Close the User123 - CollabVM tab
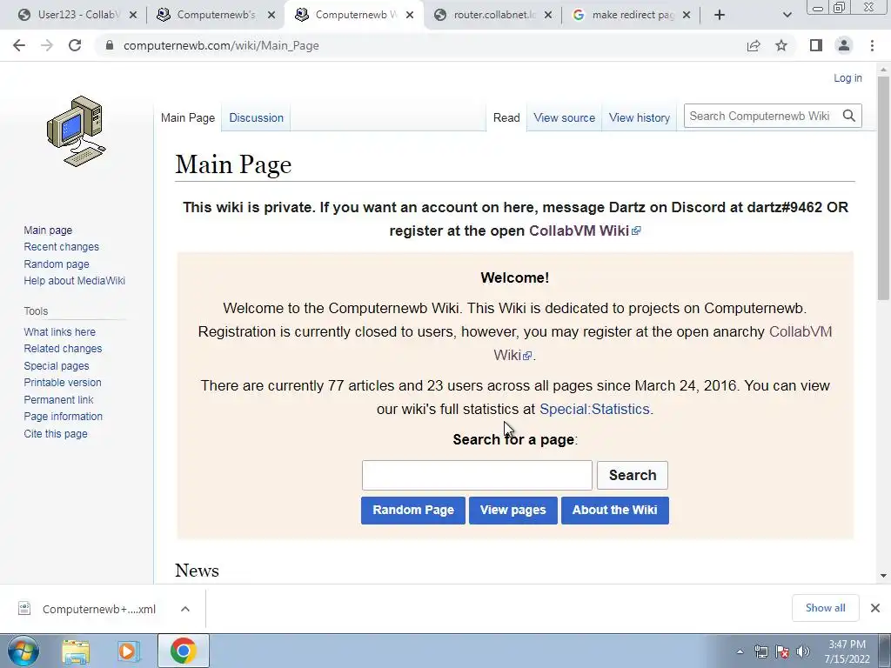Viewport: 891px width, 668px height. (x=133, y=15)
